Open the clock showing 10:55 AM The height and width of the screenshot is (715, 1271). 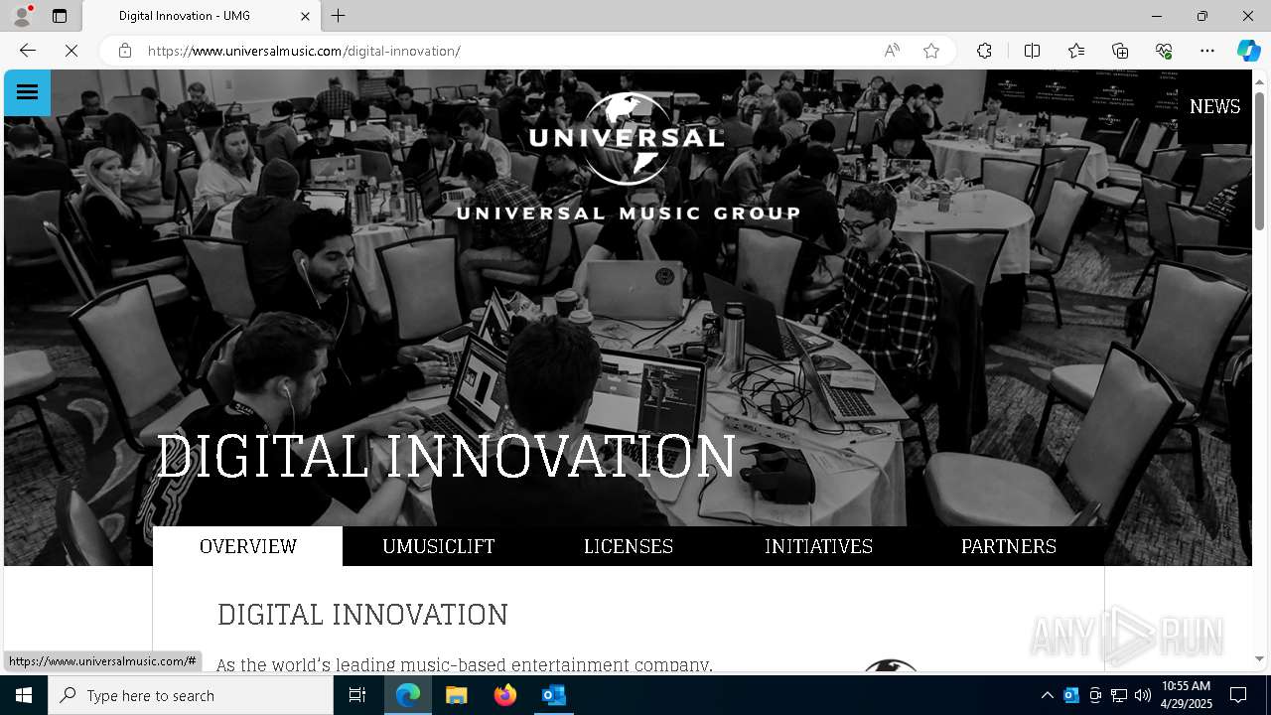click(1186, 695)
